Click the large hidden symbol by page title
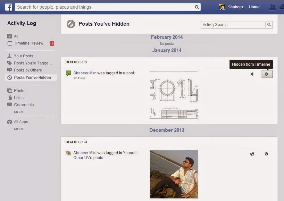This screenshot has height=201, width=284. [x=71, y=24]
